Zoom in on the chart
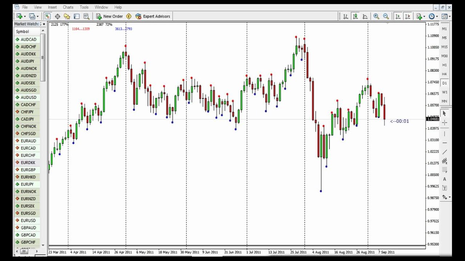The width and height of the screenshot is (465, 261). coord(376,16)
